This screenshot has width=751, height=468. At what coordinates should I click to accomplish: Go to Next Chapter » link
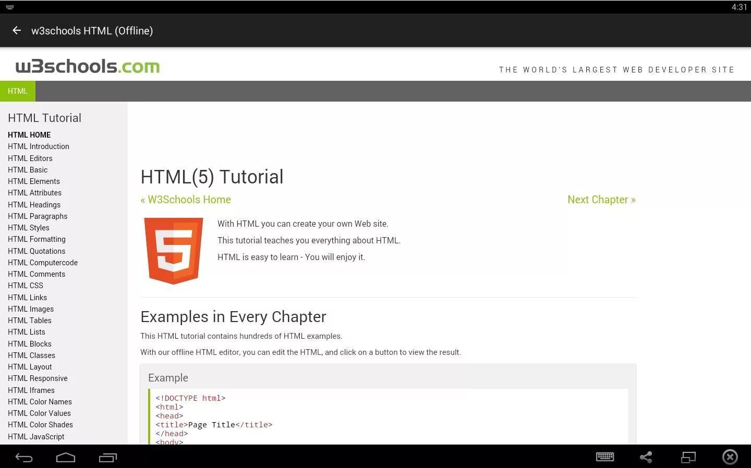[601, 200]
